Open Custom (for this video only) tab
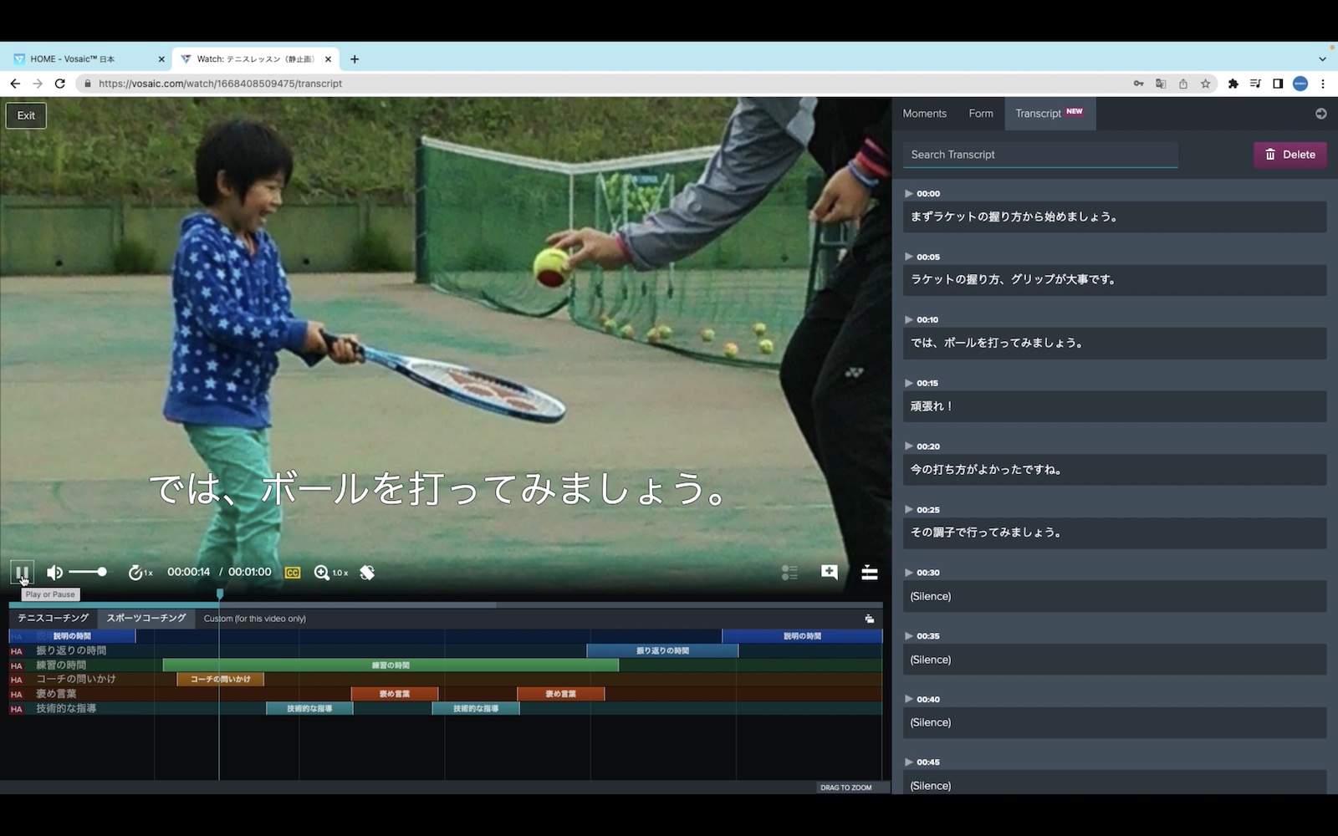1338x836 pixels. 255,619
